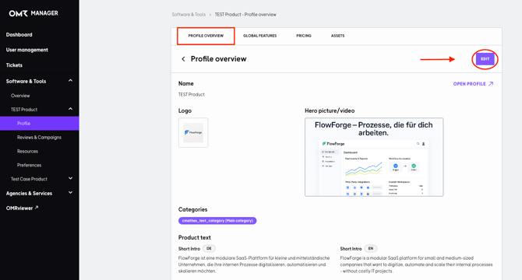The height and width of the screenshot is (280, 522).
Task: Collapse the TEST Product submenu
Action: [x=71, y=109]
